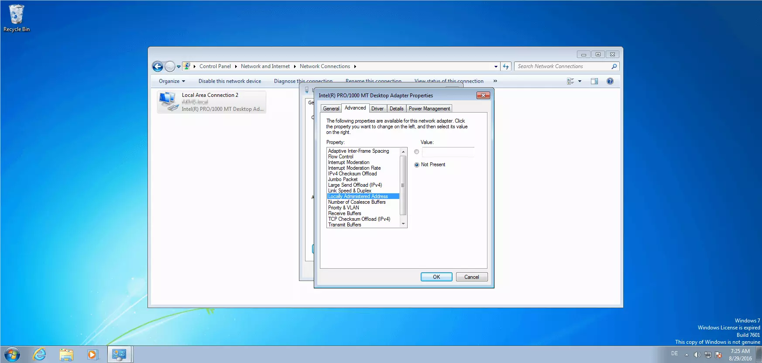Image resolution: width=762 pixels, height=363 pixels.
Task: Open the Windows Start menu
Action: (12, 354)
